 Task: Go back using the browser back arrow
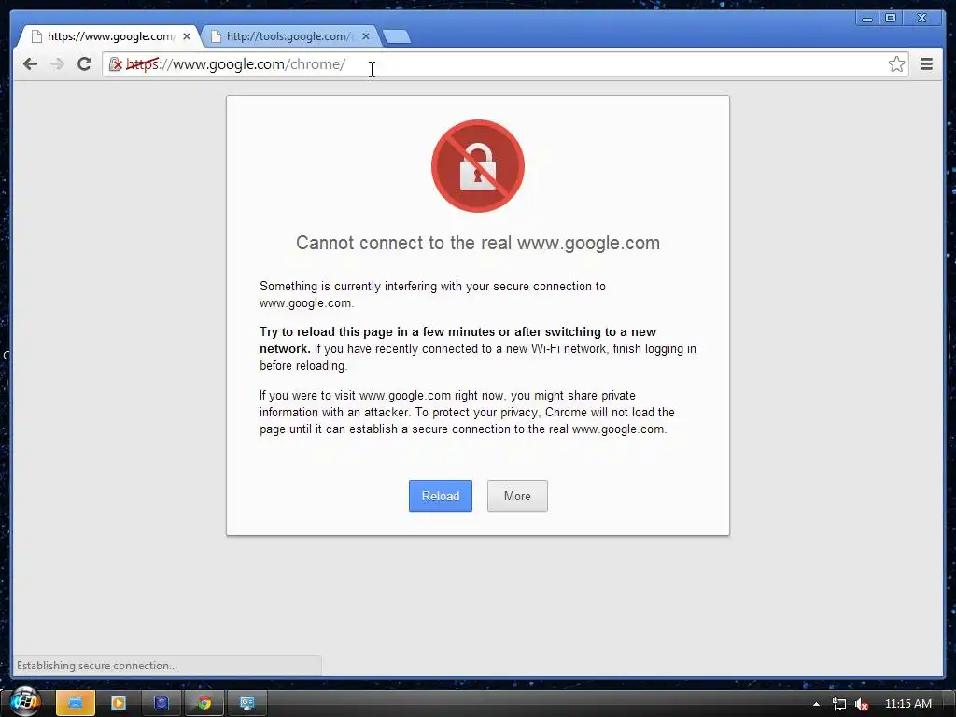30,64
